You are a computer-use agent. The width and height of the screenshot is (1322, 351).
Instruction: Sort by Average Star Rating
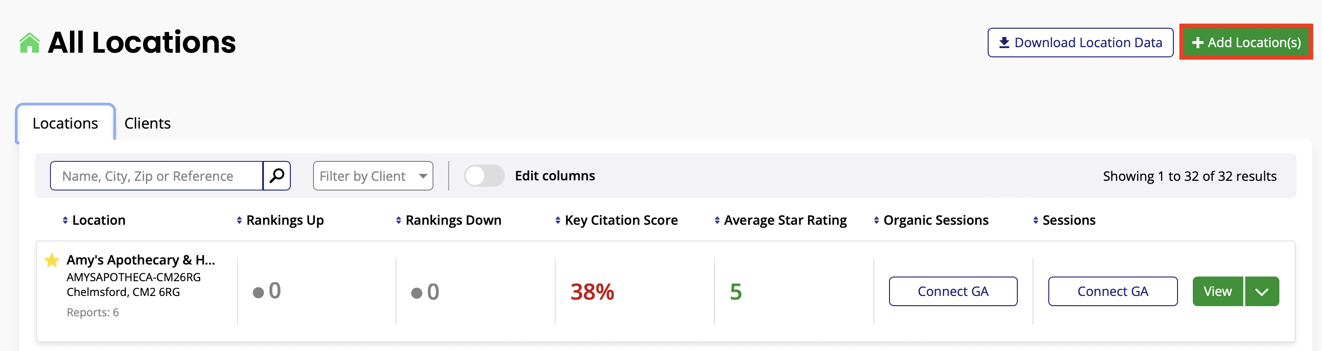pos(717,220)
